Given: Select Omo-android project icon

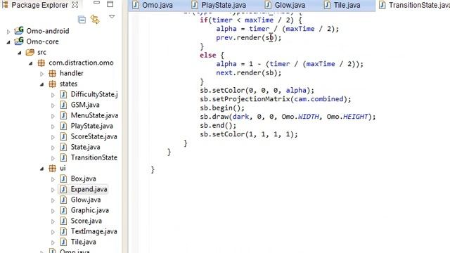Looking at the screenshot, I should coord(19,30).
